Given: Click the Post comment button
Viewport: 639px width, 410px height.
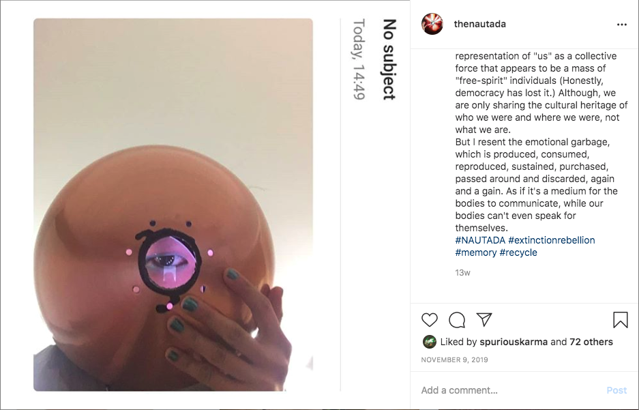Looking at the screenshot, I should click(x=616, y=390).
